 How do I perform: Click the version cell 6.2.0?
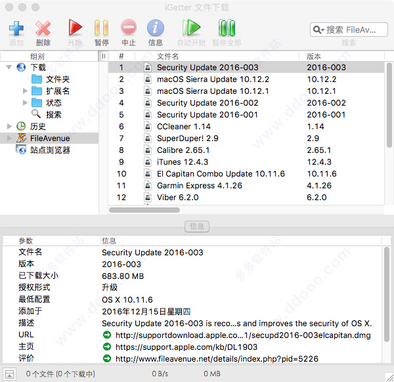coord(317,197)
